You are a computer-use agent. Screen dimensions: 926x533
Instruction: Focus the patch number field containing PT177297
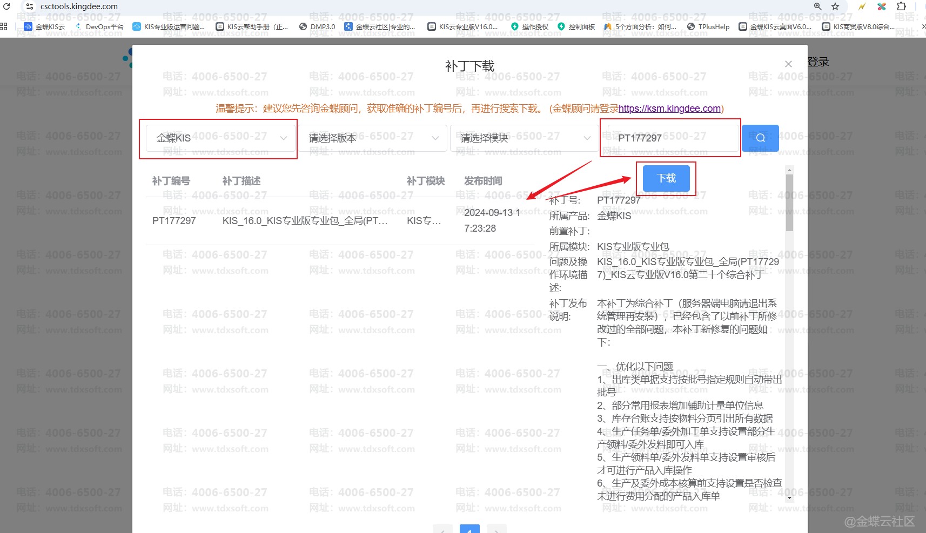[673, 138]
